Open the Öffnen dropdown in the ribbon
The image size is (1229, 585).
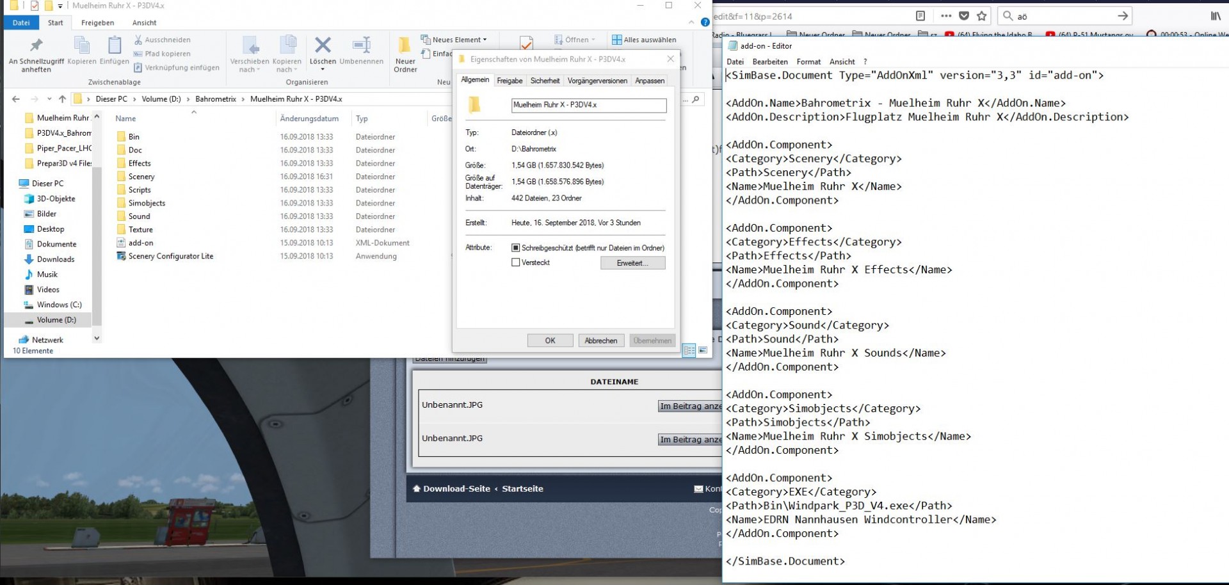[x=575, y=40]
